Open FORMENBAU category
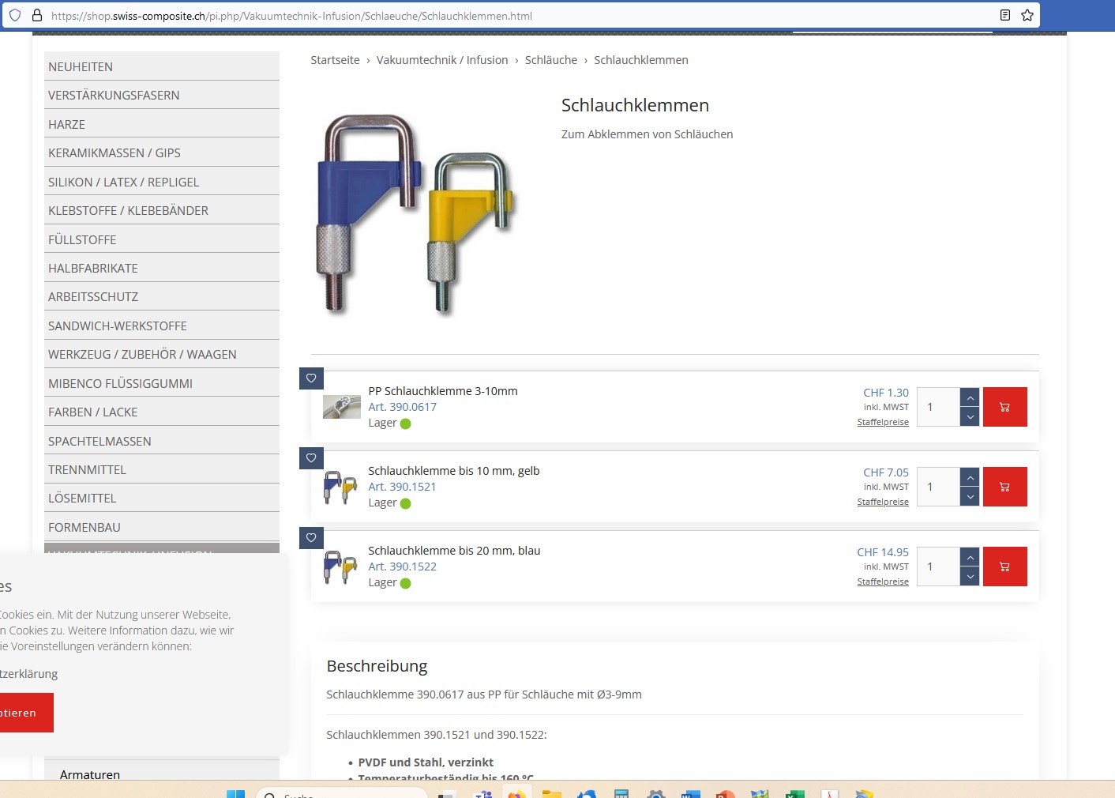Image resolution: width=1115 pixels, height=798 pixels. pos(162,527)
